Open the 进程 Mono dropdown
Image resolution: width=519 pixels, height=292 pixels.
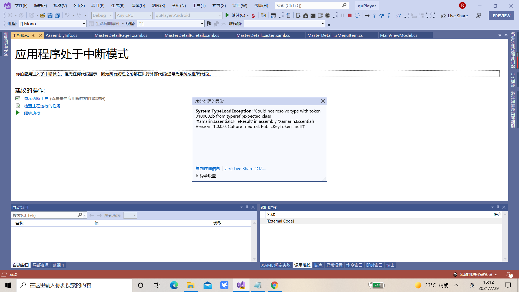(x=84, y=24)
